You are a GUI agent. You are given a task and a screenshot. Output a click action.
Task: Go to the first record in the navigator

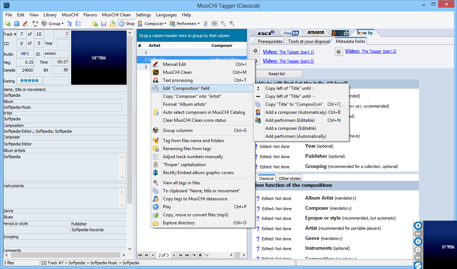click(140, 255)
